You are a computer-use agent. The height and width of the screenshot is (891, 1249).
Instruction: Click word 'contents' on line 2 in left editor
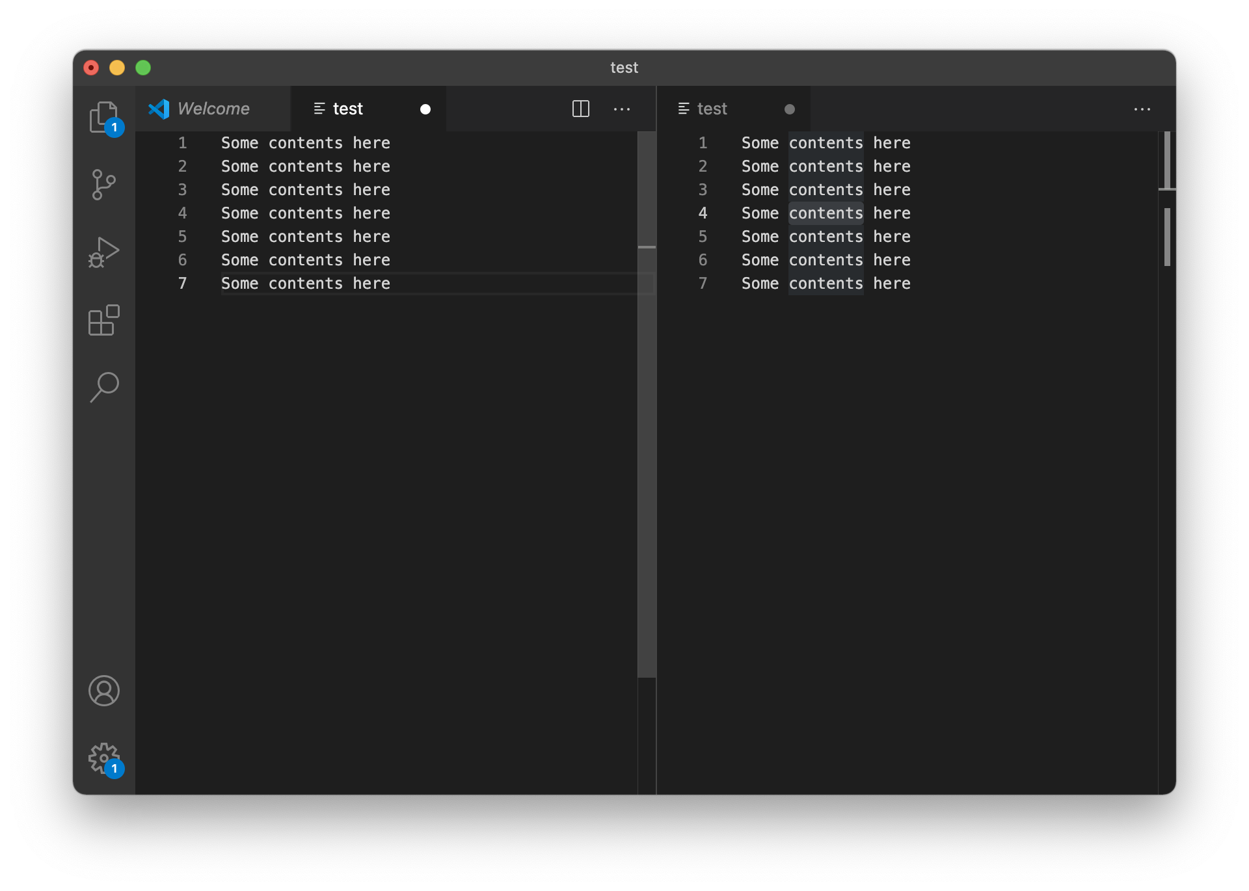[x=306, y=166]
